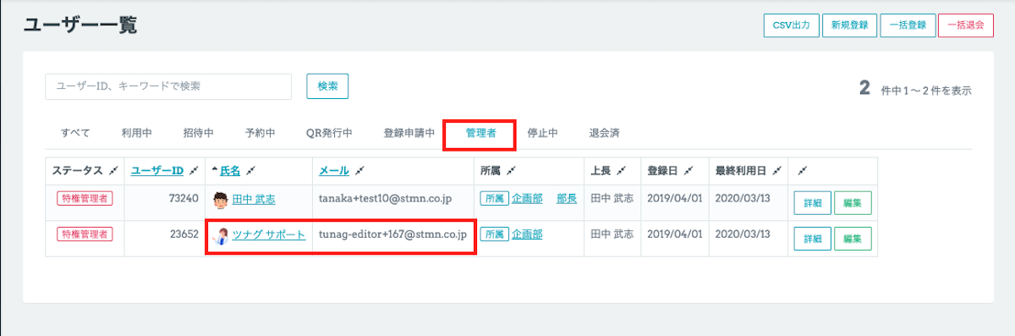Switch to the 利用中 tab
Screen dimensions: 1015x336
tap(136, 134)
